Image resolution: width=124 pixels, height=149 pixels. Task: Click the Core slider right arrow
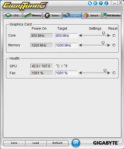click(x=109, y=35)
